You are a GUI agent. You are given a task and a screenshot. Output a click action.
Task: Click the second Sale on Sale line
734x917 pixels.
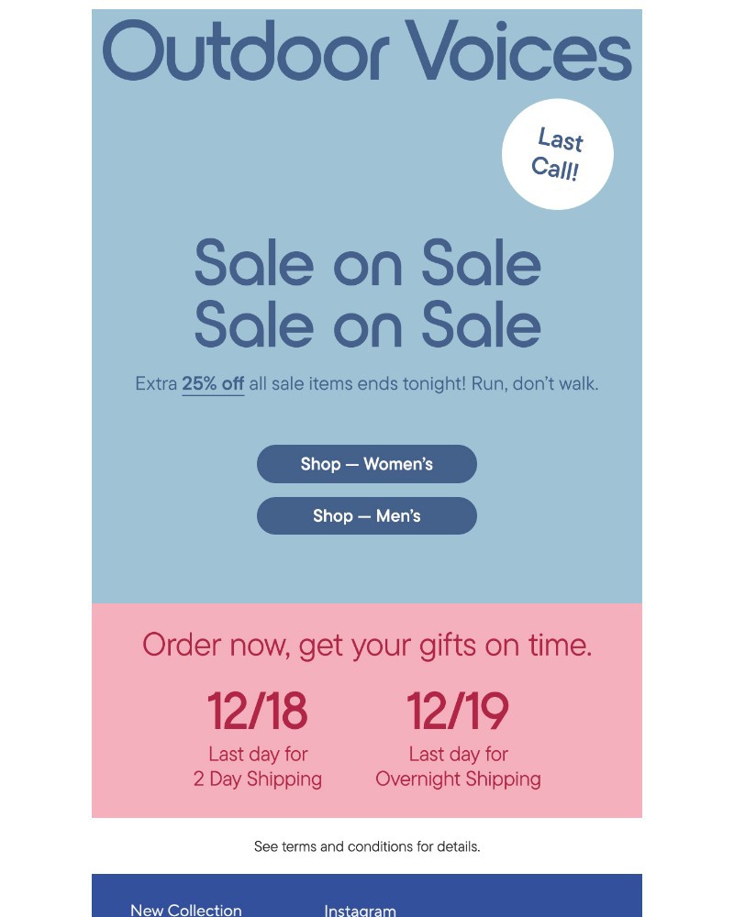[367, 326]
